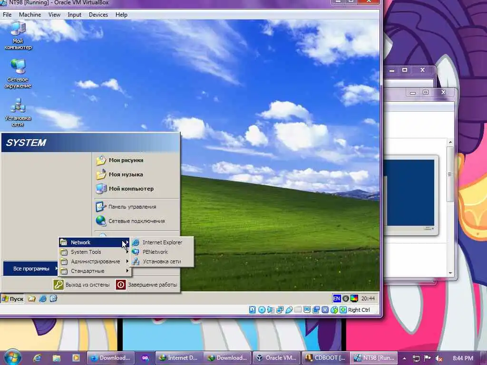487x365 pixels.
Task: Open Сетевые подключения
Action: 136,221
